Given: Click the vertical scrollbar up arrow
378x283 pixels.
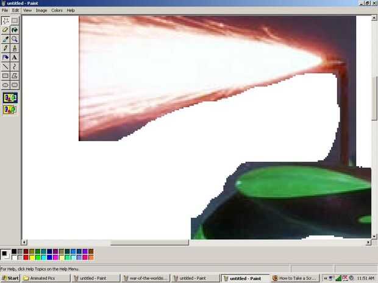Looking at the screenshot, I should (x=374, y=18).
